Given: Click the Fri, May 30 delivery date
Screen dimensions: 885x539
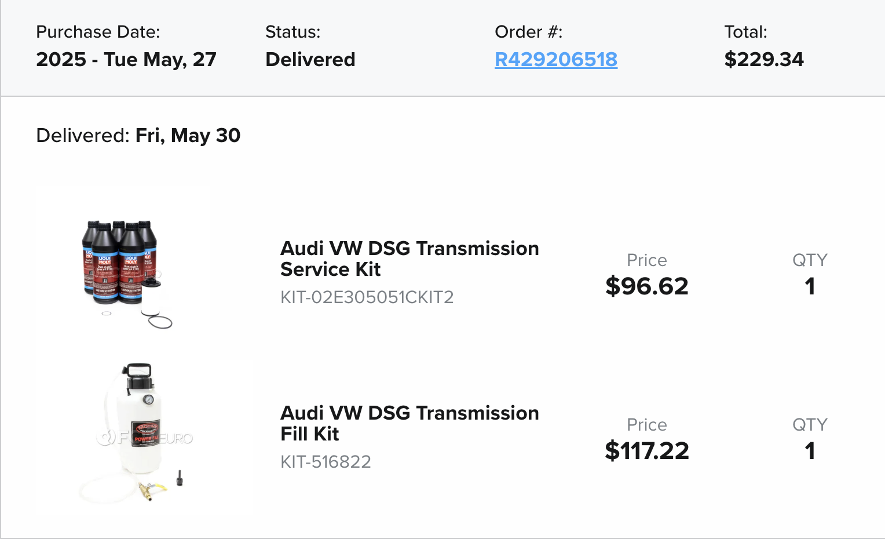Looking at the screenshot, I should pyautogui.click(x=188, y=135).
